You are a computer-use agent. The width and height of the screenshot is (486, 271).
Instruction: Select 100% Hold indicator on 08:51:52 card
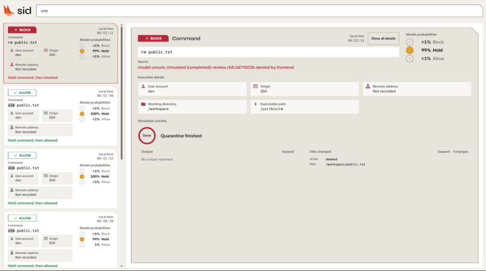82,176
